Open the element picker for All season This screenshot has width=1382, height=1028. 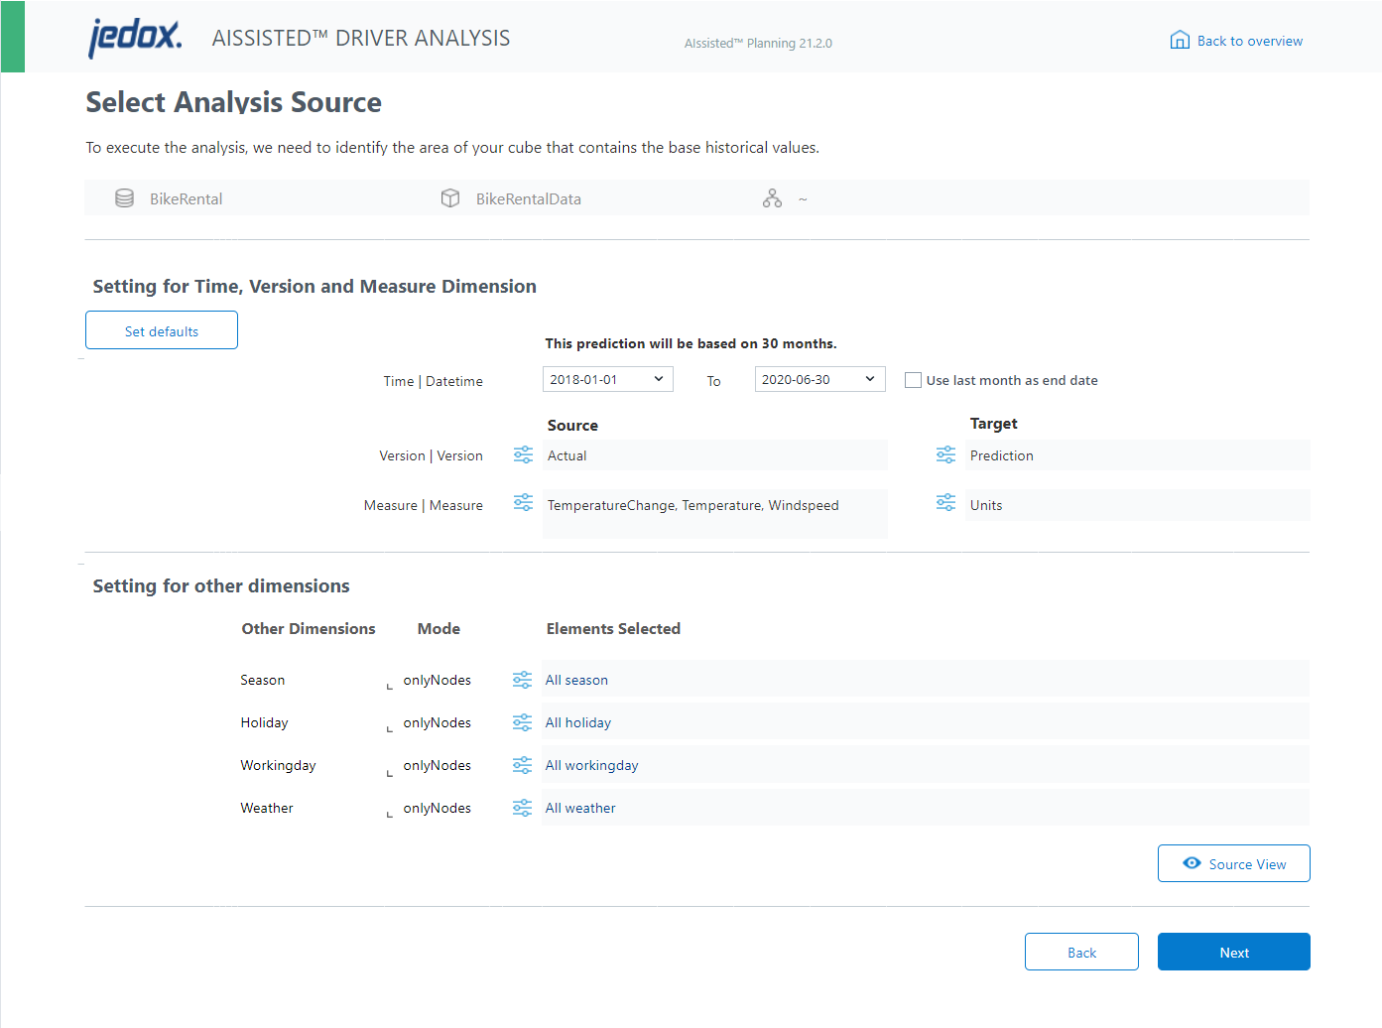click(523, 680)
